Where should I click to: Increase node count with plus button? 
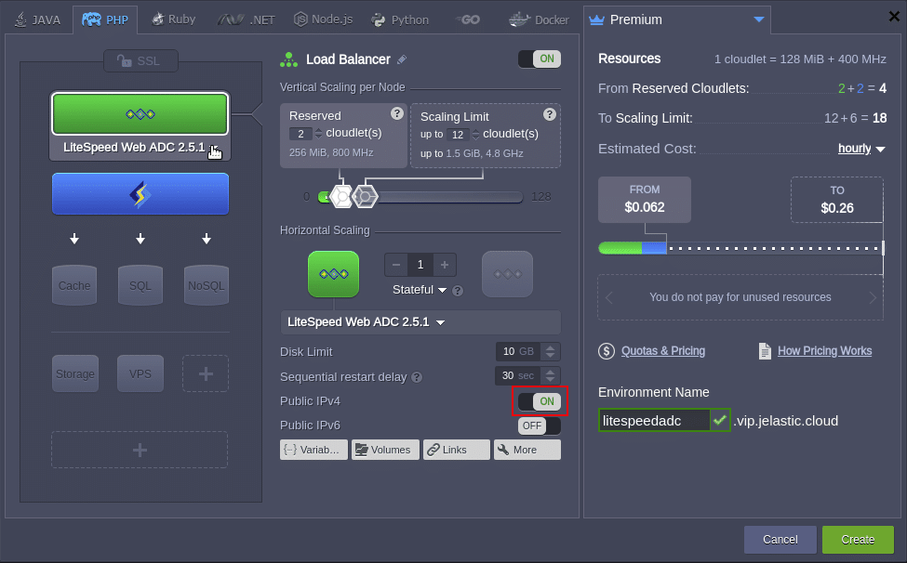pyautogui.click(x=445, y=265)
